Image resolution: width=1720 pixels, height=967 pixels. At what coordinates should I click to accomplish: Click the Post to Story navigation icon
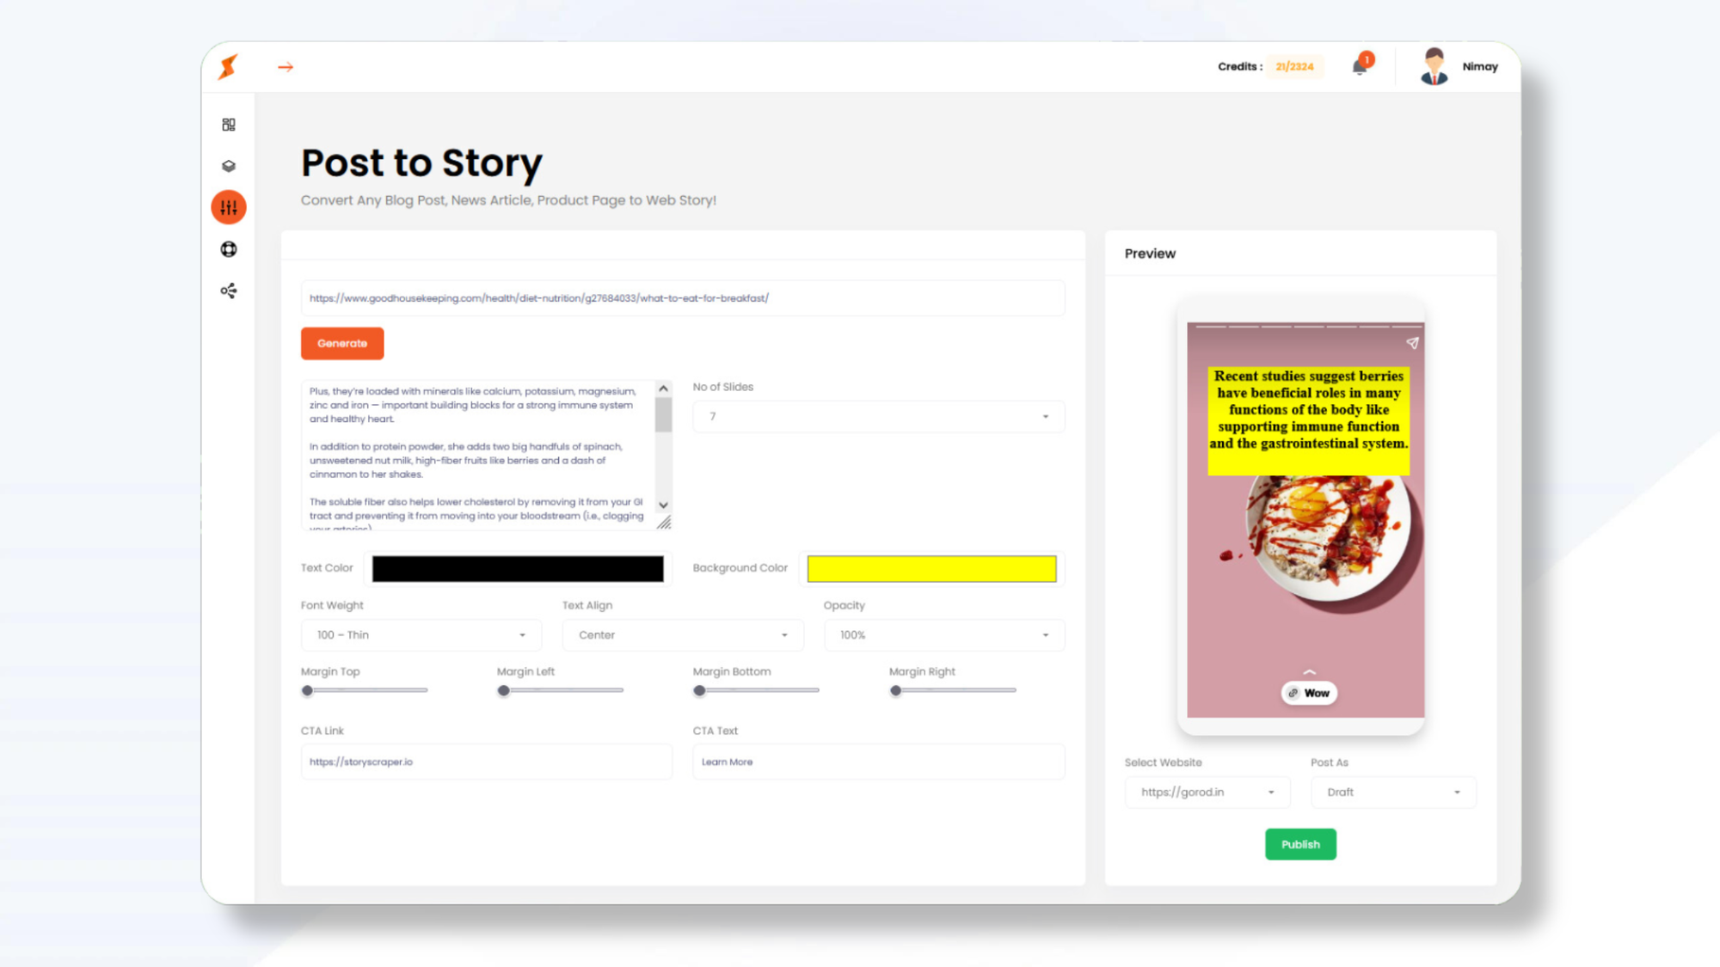tap(228, 206)
